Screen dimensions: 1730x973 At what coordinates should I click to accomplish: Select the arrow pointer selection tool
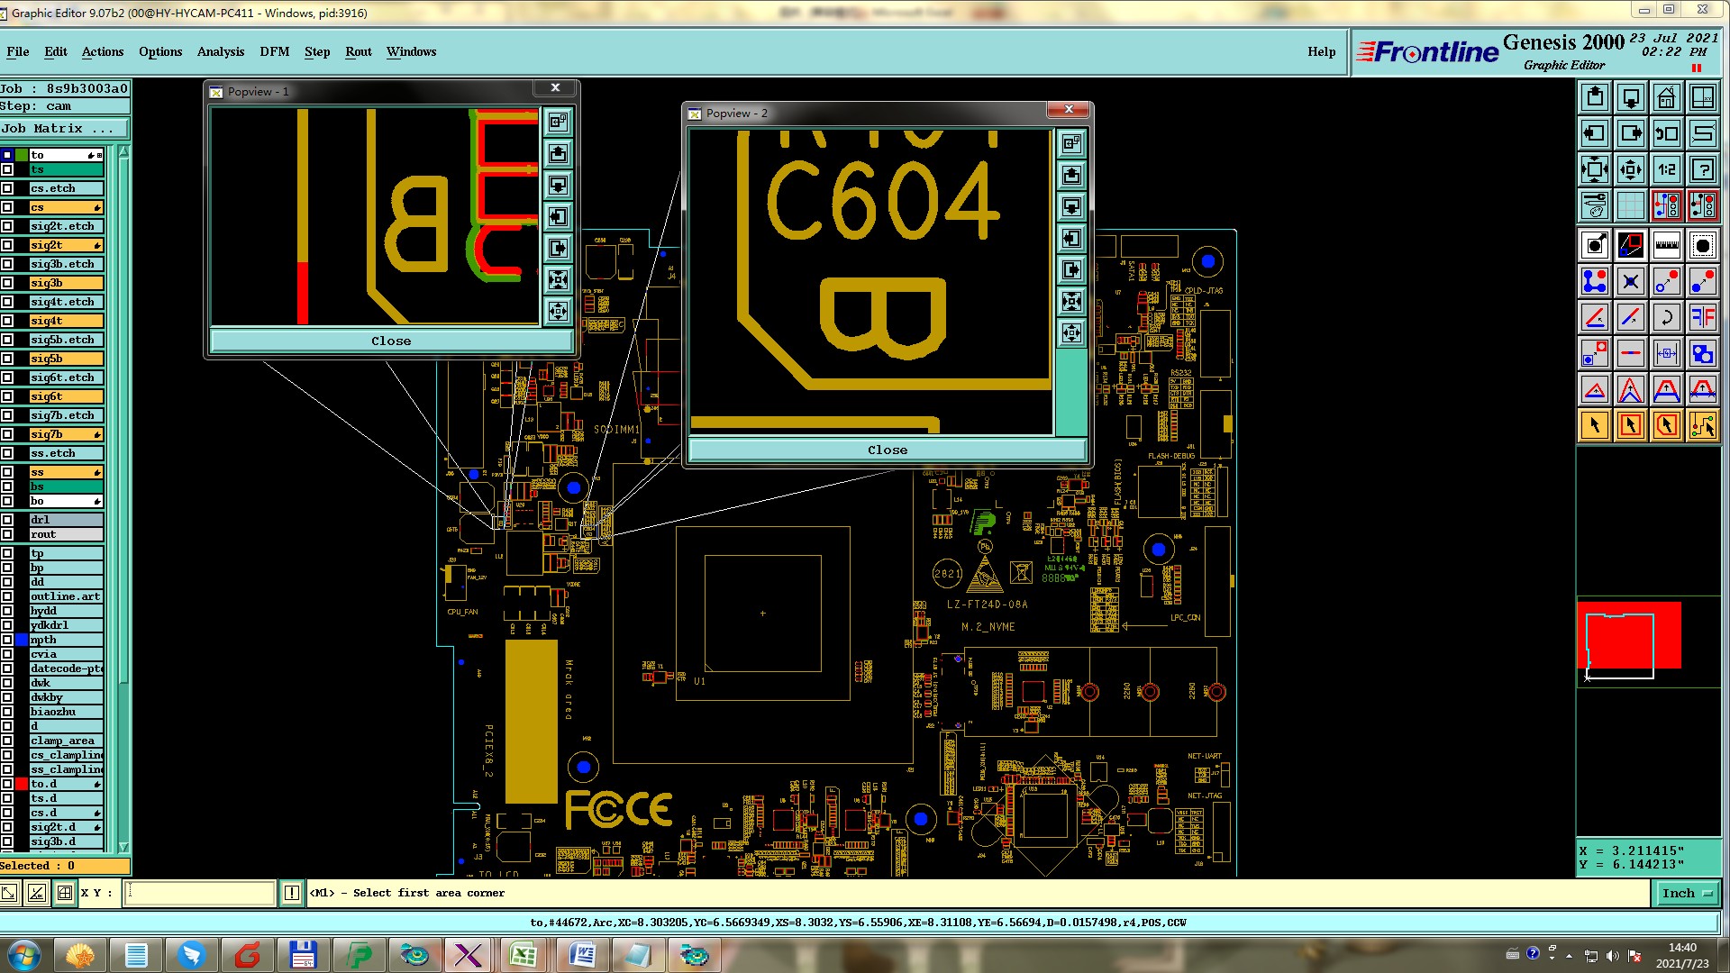(1594, 425)
